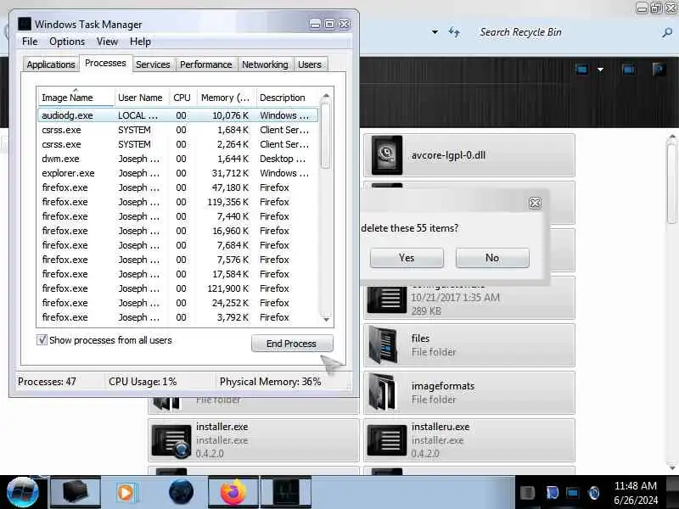Click the refresh icon in Recycle Bin address bar
The width and height of the screenshot is (679, 509).
click(x=454, y=32)
